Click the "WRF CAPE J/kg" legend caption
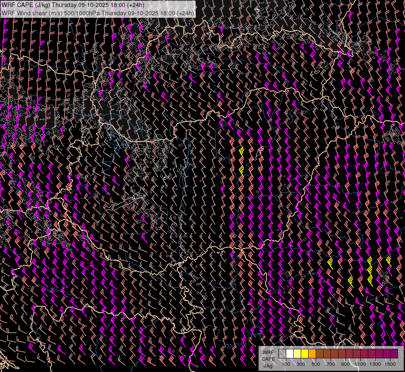 (x=268, y=359)
